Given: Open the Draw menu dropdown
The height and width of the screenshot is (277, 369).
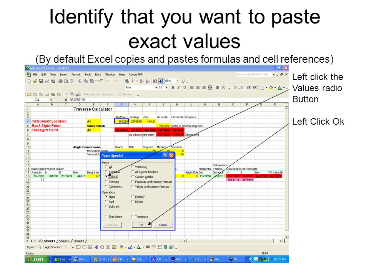Looking at the screenshot, I should [x=31, y=247].
